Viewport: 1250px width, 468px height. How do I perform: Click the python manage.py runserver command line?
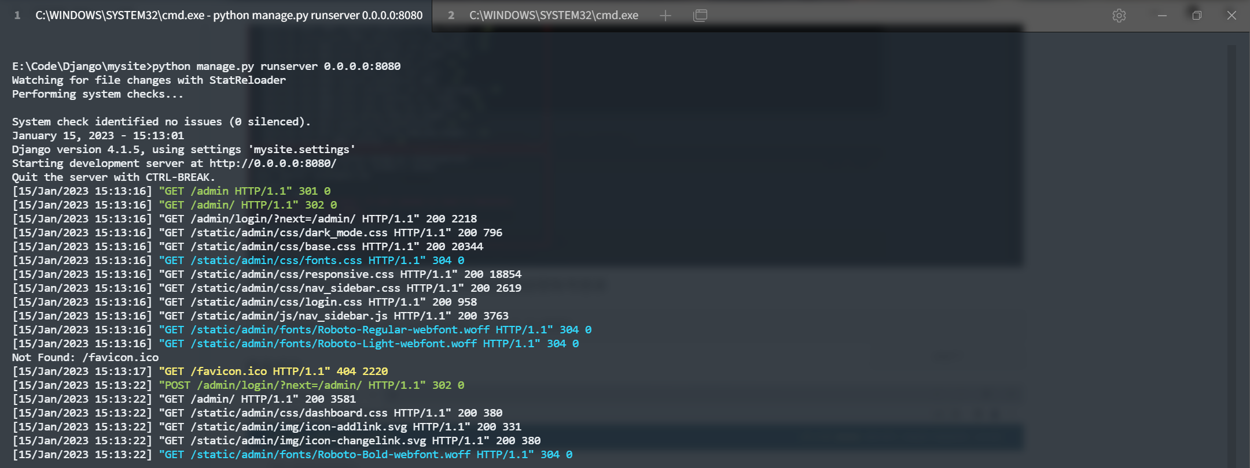pyautogui.click(x=206, y=66)
